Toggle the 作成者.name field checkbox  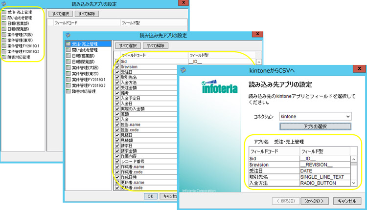(117, 167)
